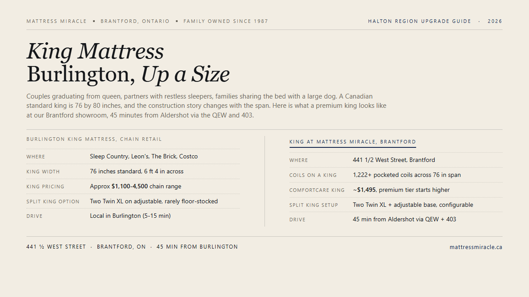Select the $1,100-4,500 chain price range
This screenshot has height=297, width=529.
click(x=129, y=186)
